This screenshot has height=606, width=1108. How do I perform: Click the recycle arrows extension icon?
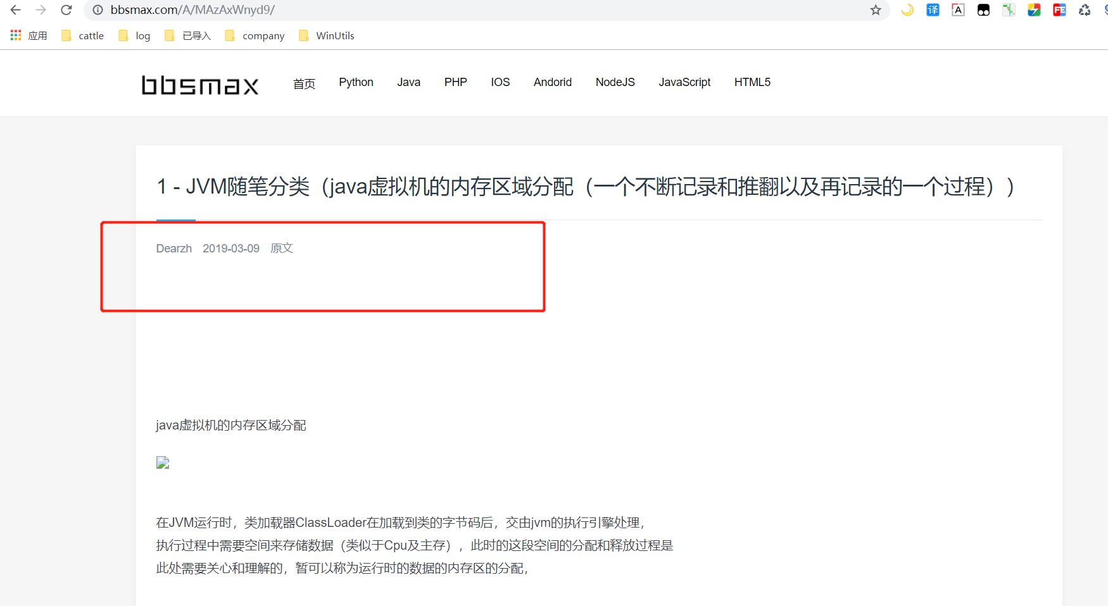pos(1085,10)
